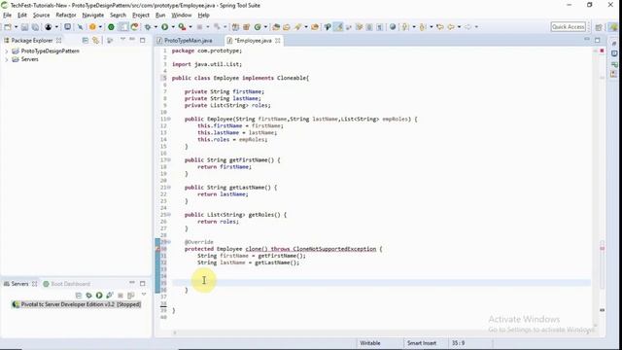The image size is (622, 350).
Task: Open Run configurations dropdown arrow
Action: click(173, 27)
